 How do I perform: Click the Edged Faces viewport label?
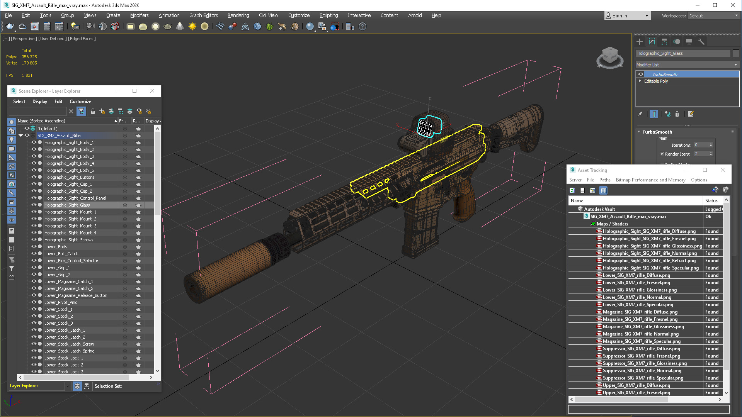(82, 39)
